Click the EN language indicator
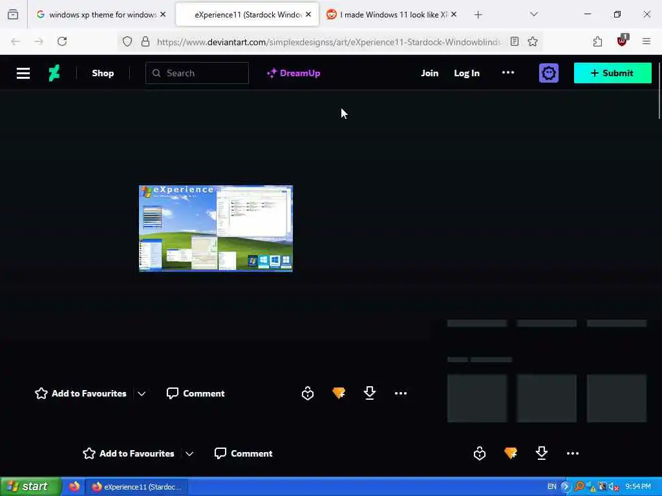 pyautogui.click(x=552, y=486)
